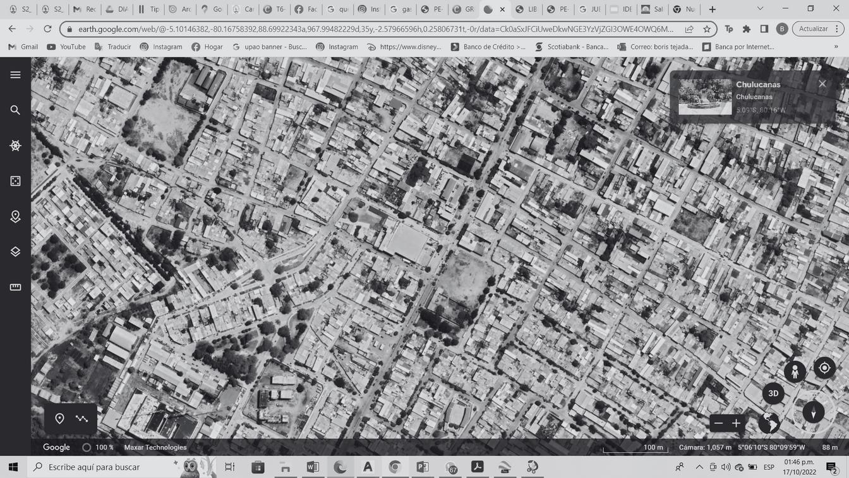Image resolution: width=849 pixels, height=478 pixels.
Task: Zoom out with the minus button
Action: 718,423
